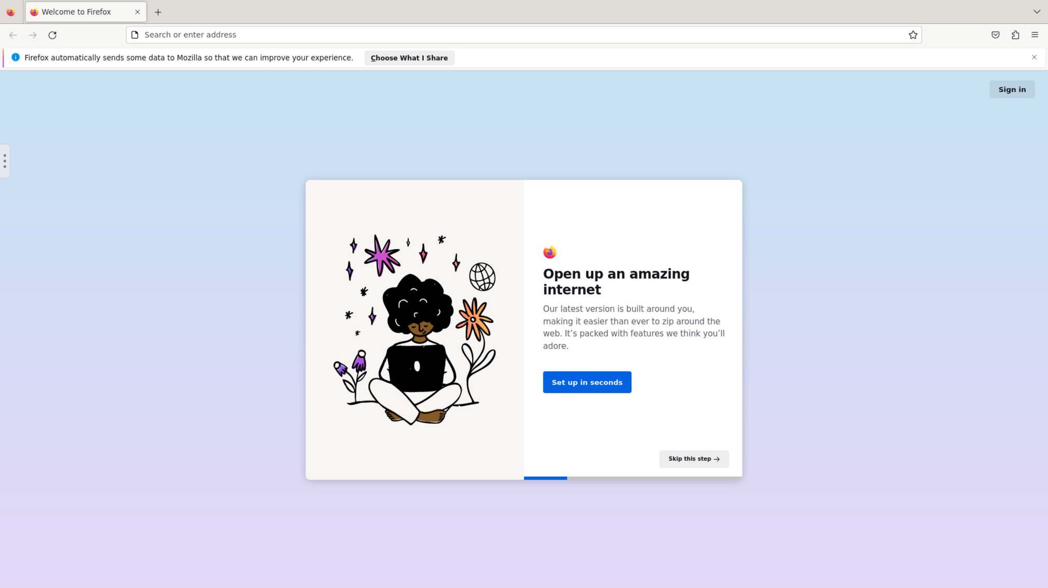
Task: Click the Firefox logo in browser tab
Action: click(x=34, y=11)
